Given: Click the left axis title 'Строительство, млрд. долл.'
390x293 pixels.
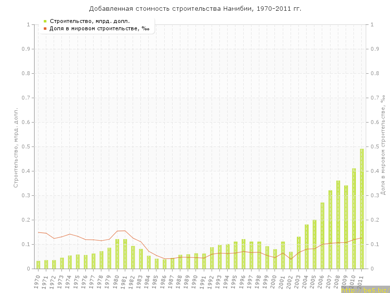Looking at the screenshot, I should 16,147.
